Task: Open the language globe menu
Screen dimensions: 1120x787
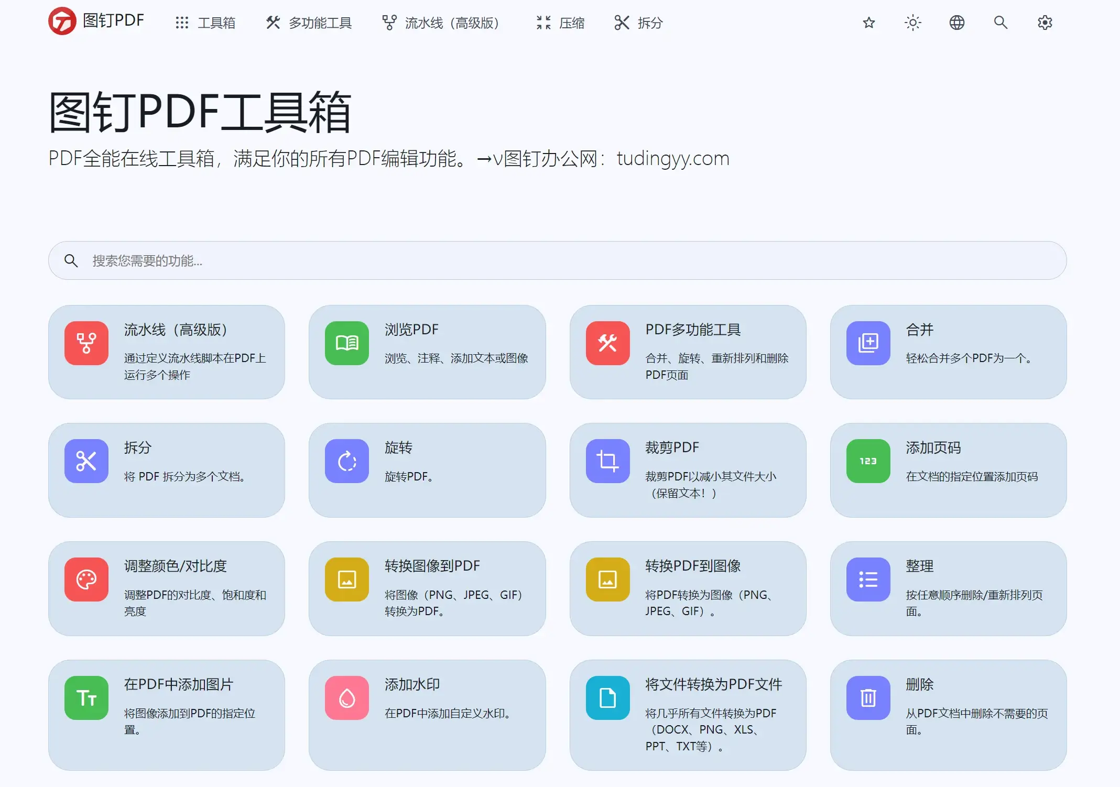Action: 957,23
